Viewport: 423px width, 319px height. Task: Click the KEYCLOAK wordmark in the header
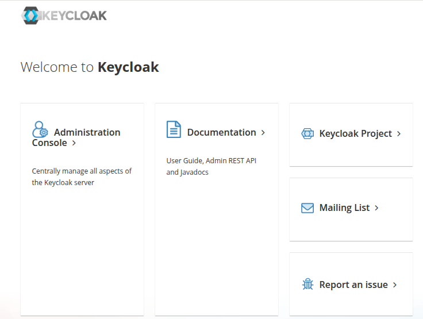tap(74, 15)
